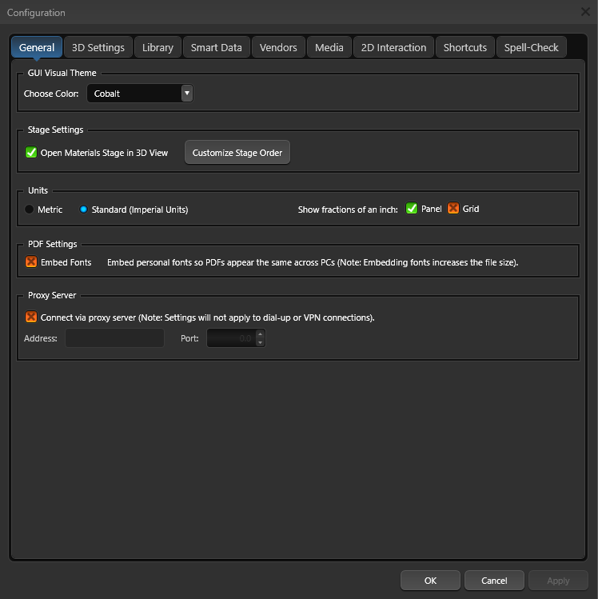Click Customize Stage Order button
Image resolution: width=598 pixels, height=599 pixels.
click(x=237, y=153)
